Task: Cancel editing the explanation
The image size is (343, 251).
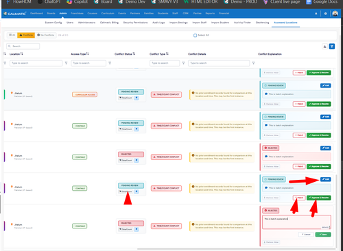Action: pos(306,235)
